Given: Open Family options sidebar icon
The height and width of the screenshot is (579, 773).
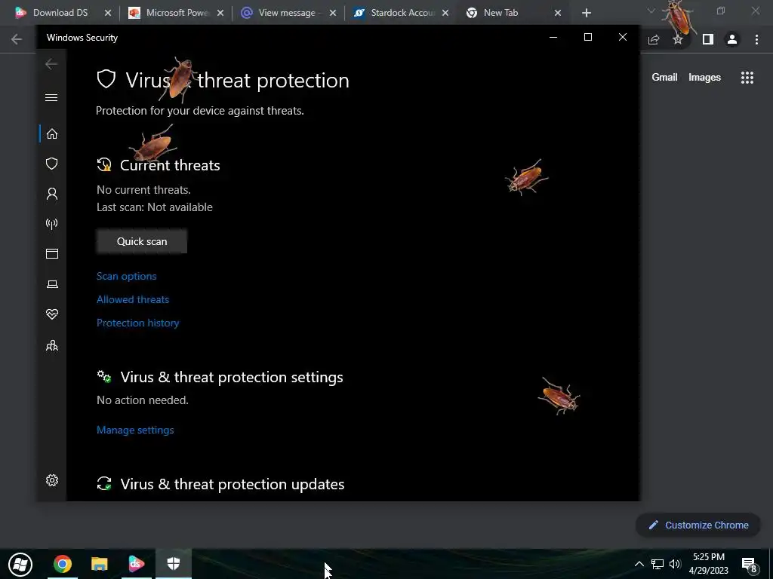Looking at the screenshot, I should pyautogui.click(x=52, y=345).
